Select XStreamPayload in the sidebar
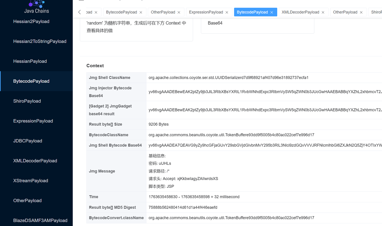This screenshot has width=382, height=226. (30, 181)
